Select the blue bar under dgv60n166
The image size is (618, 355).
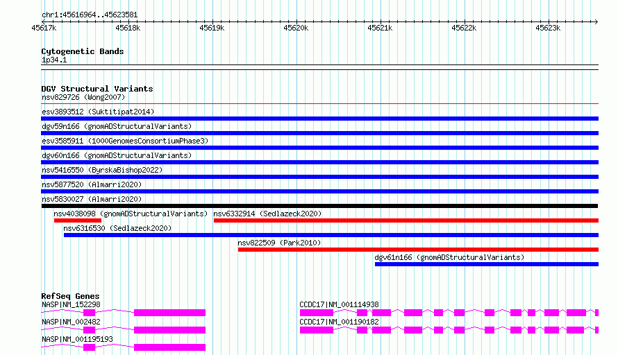click(x=319, y=162)
